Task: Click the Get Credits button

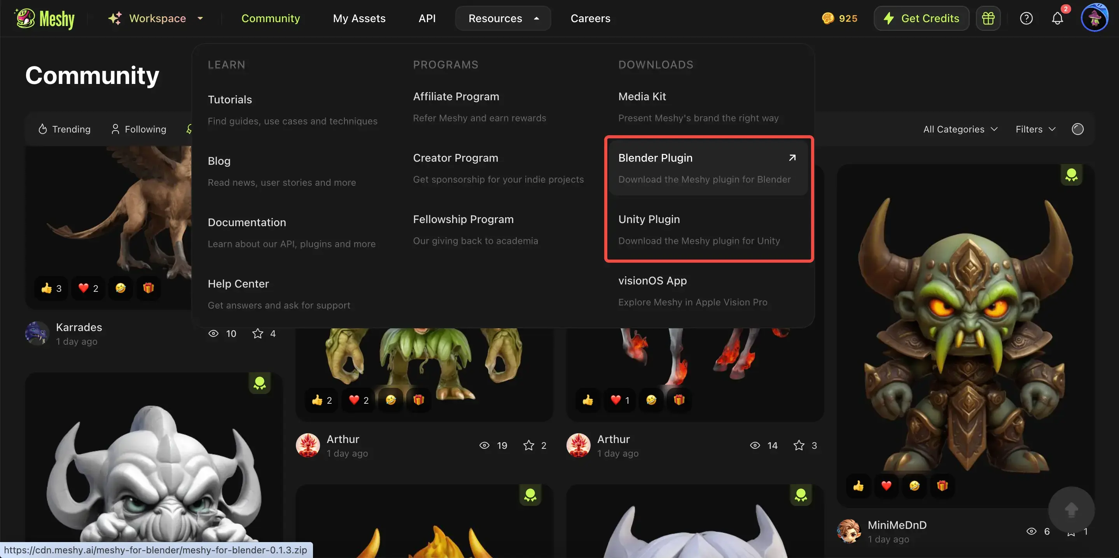Action: 921,18
